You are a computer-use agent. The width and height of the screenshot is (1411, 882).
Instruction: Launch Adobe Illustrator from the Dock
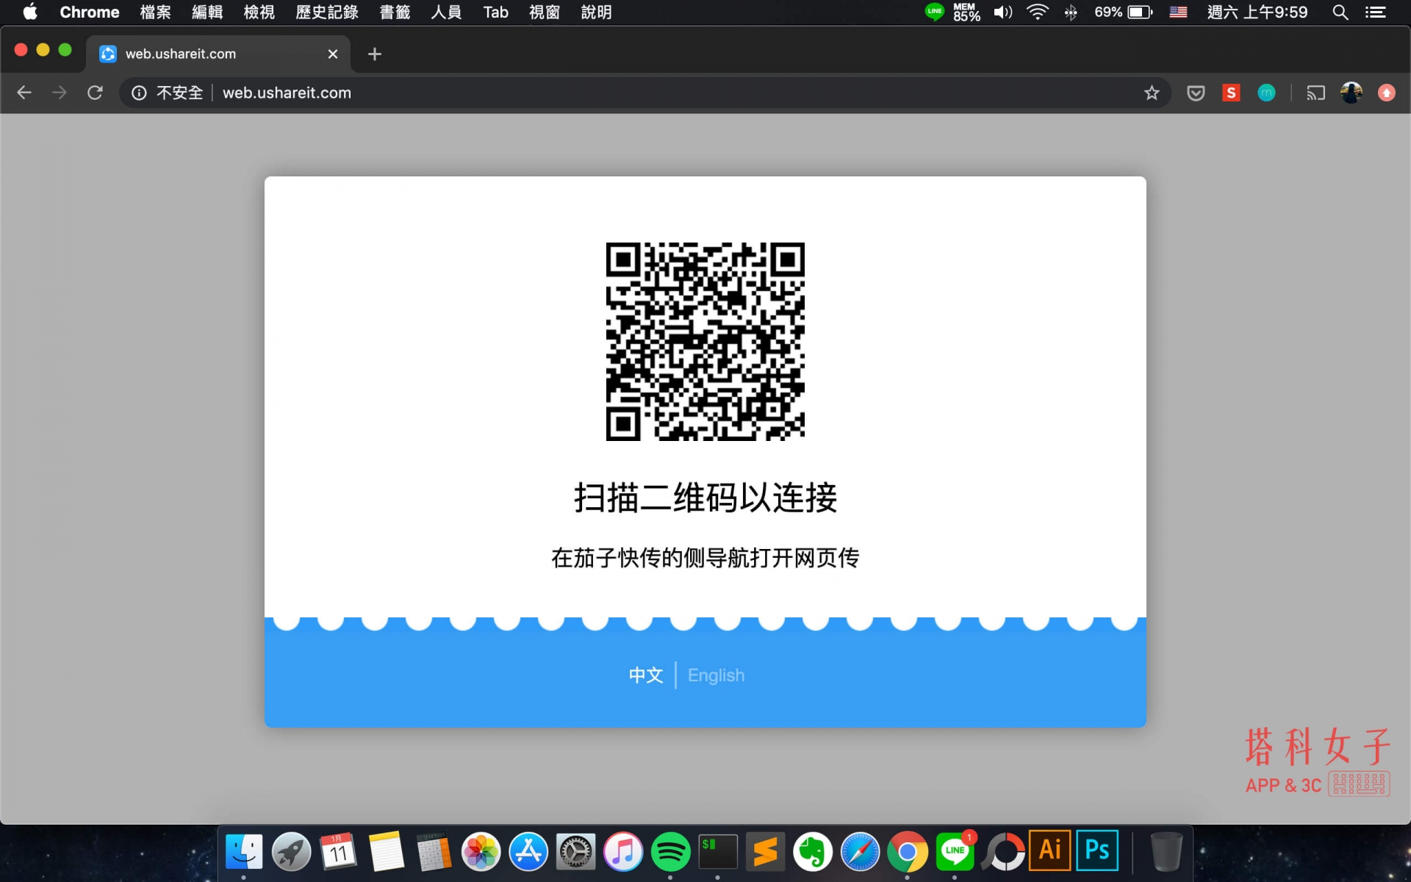coord(1049,850)
